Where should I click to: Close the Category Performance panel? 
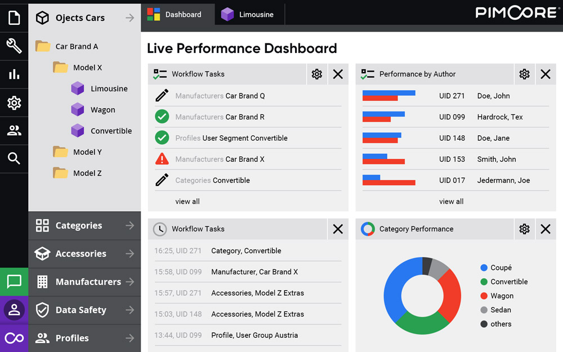(546, 229)
